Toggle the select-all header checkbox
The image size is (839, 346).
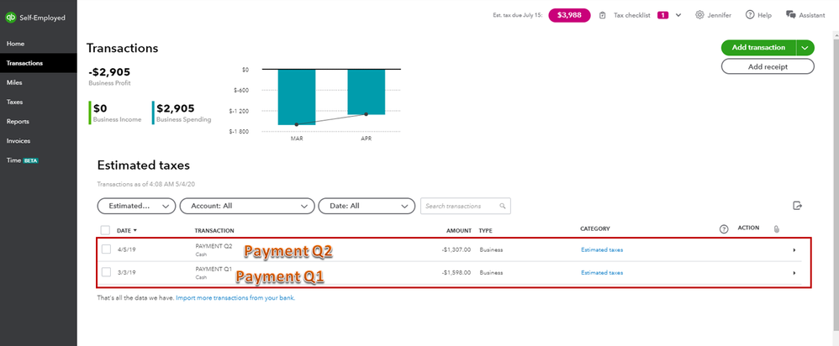tap(105, 230)
